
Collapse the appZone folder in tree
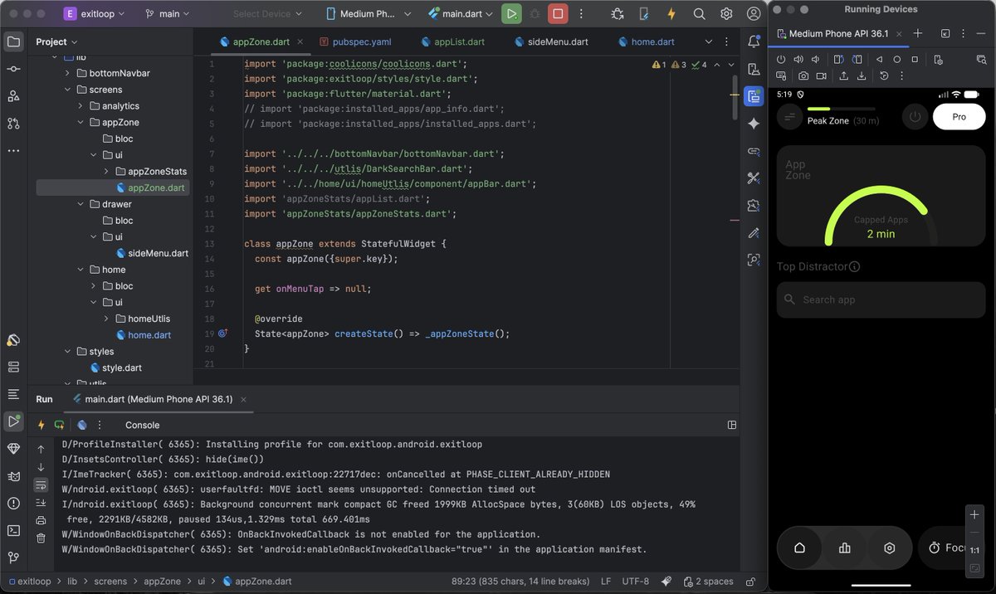click(81, 122)
